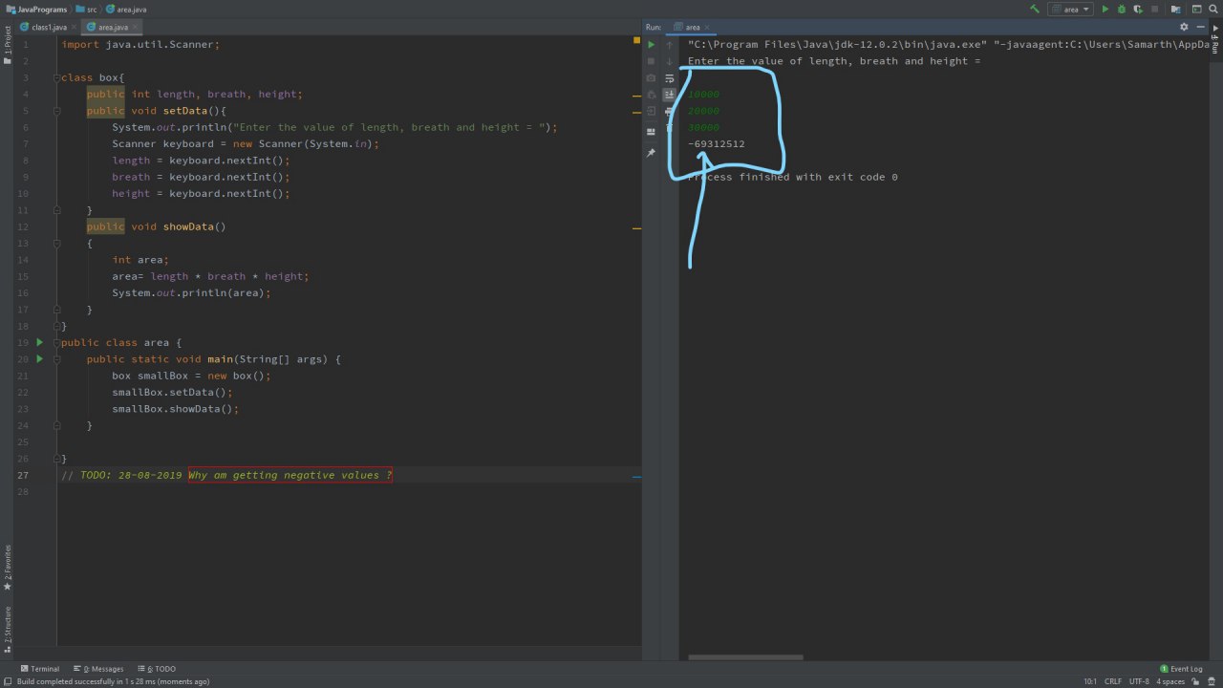Click the Build Project hammer icon
The width and height of the screenshot is (1223, 688).
(1035, 9)
